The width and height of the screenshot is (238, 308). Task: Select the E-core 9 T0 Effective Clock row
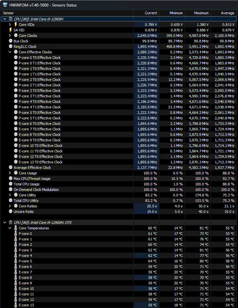pyautogui.click(x=119, y=140)
